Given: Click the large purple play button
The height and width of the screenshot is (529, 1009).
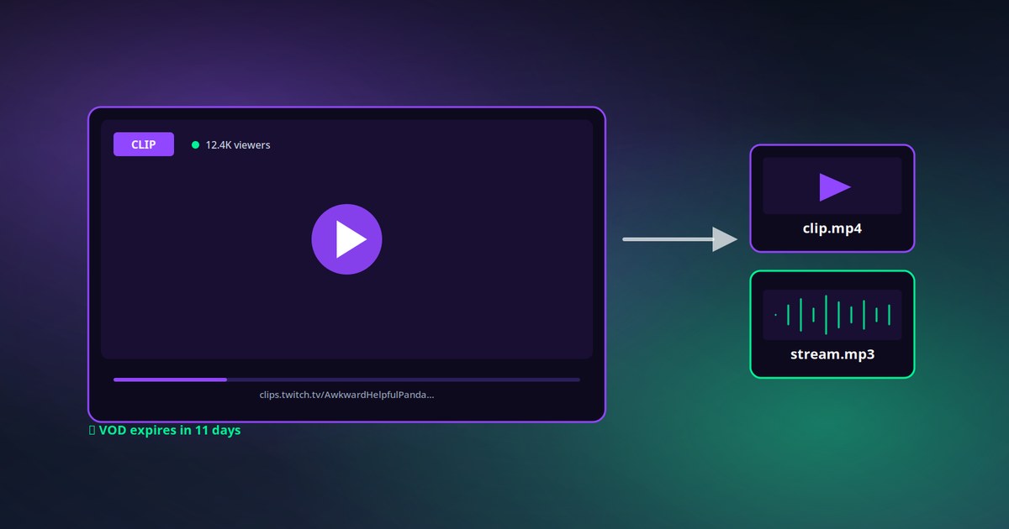Looking at the screenshot, I should tap(346, 239).
